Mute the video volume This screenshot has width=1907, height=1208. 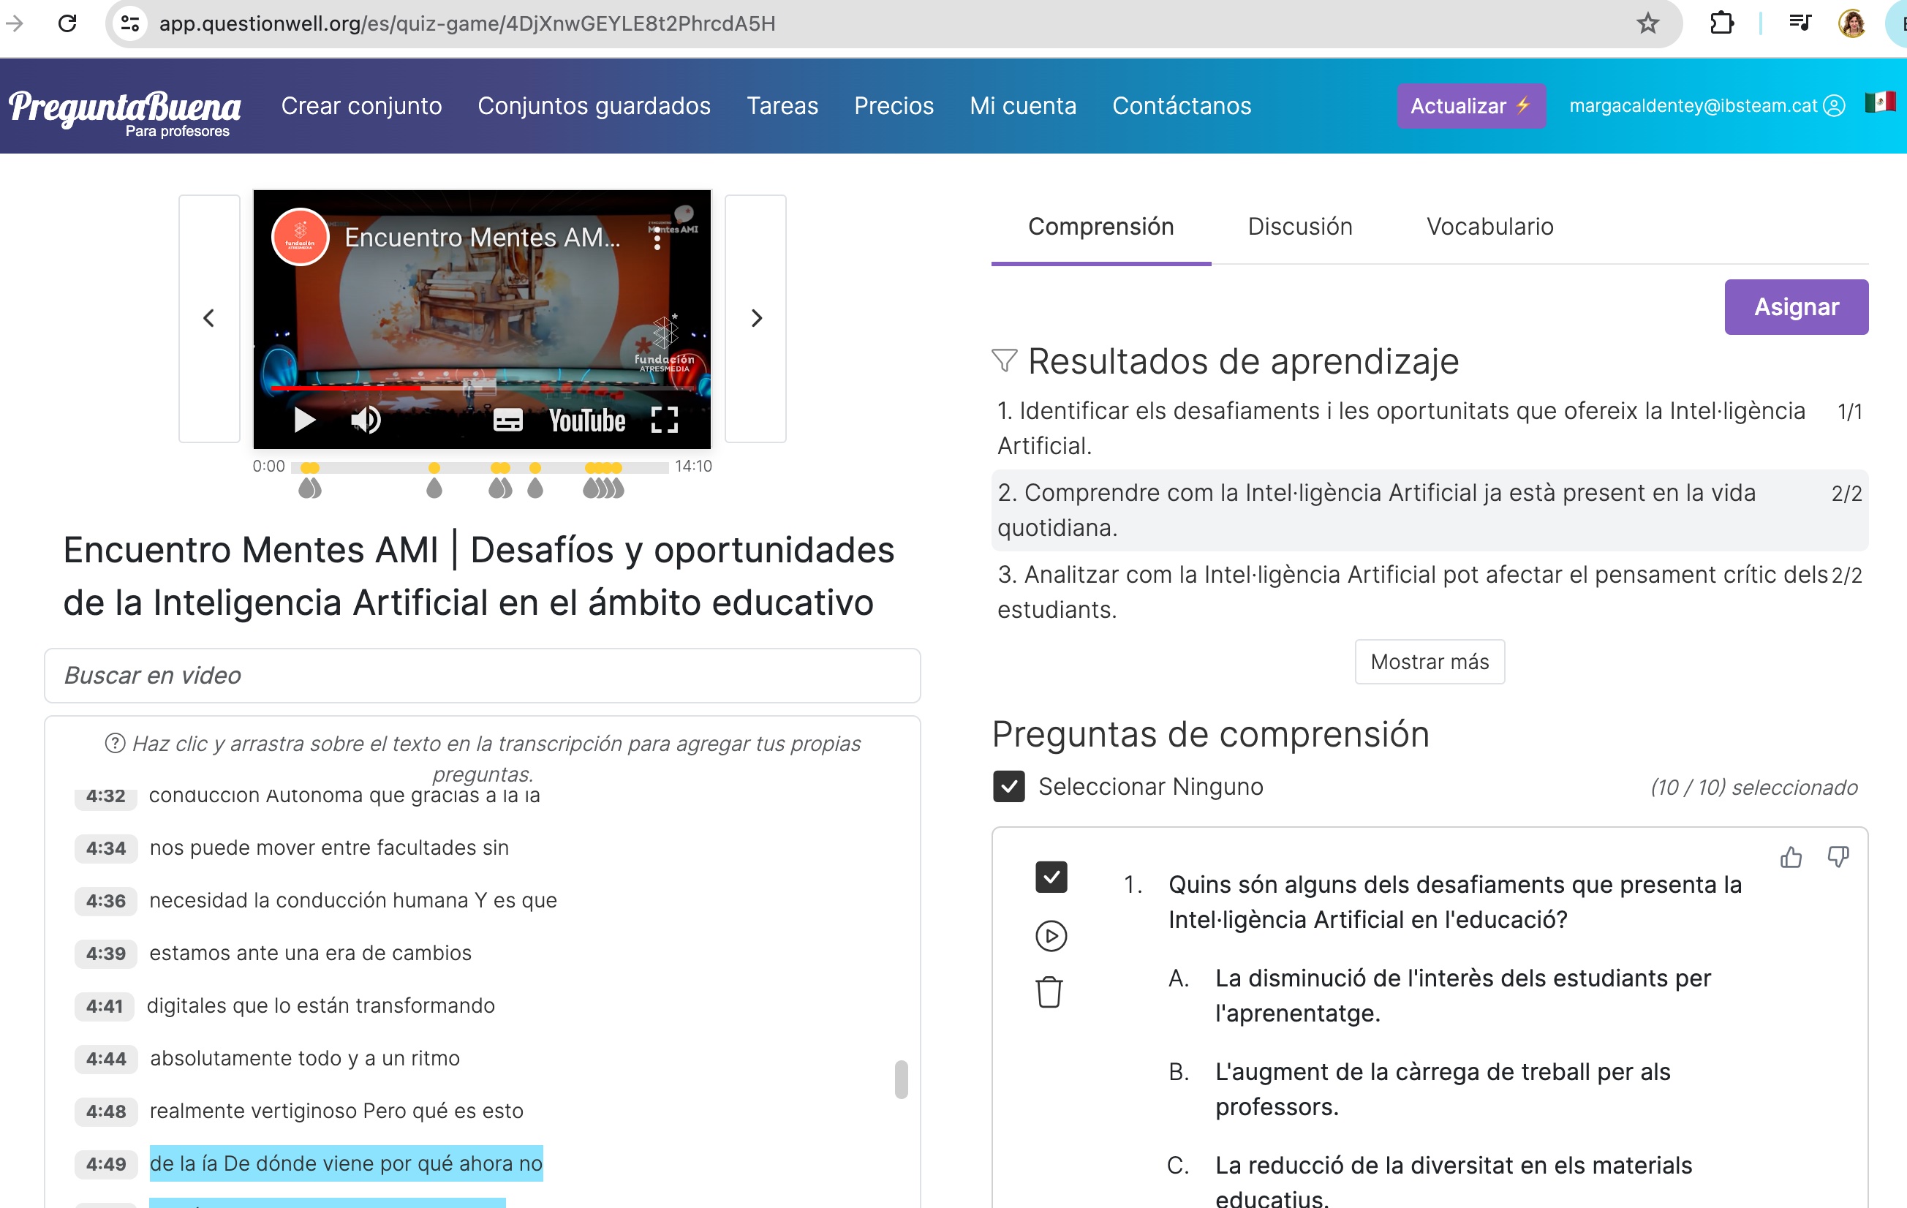[366, 420]
